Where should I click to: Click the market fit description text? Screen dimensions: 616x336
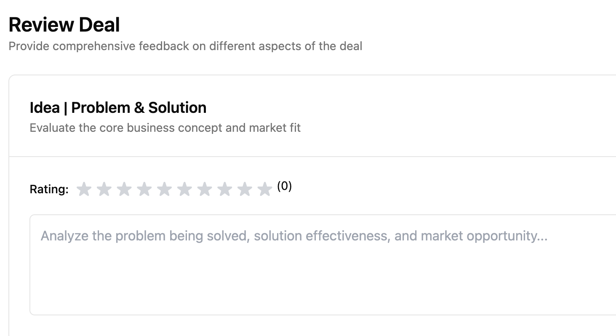point(165,128)
